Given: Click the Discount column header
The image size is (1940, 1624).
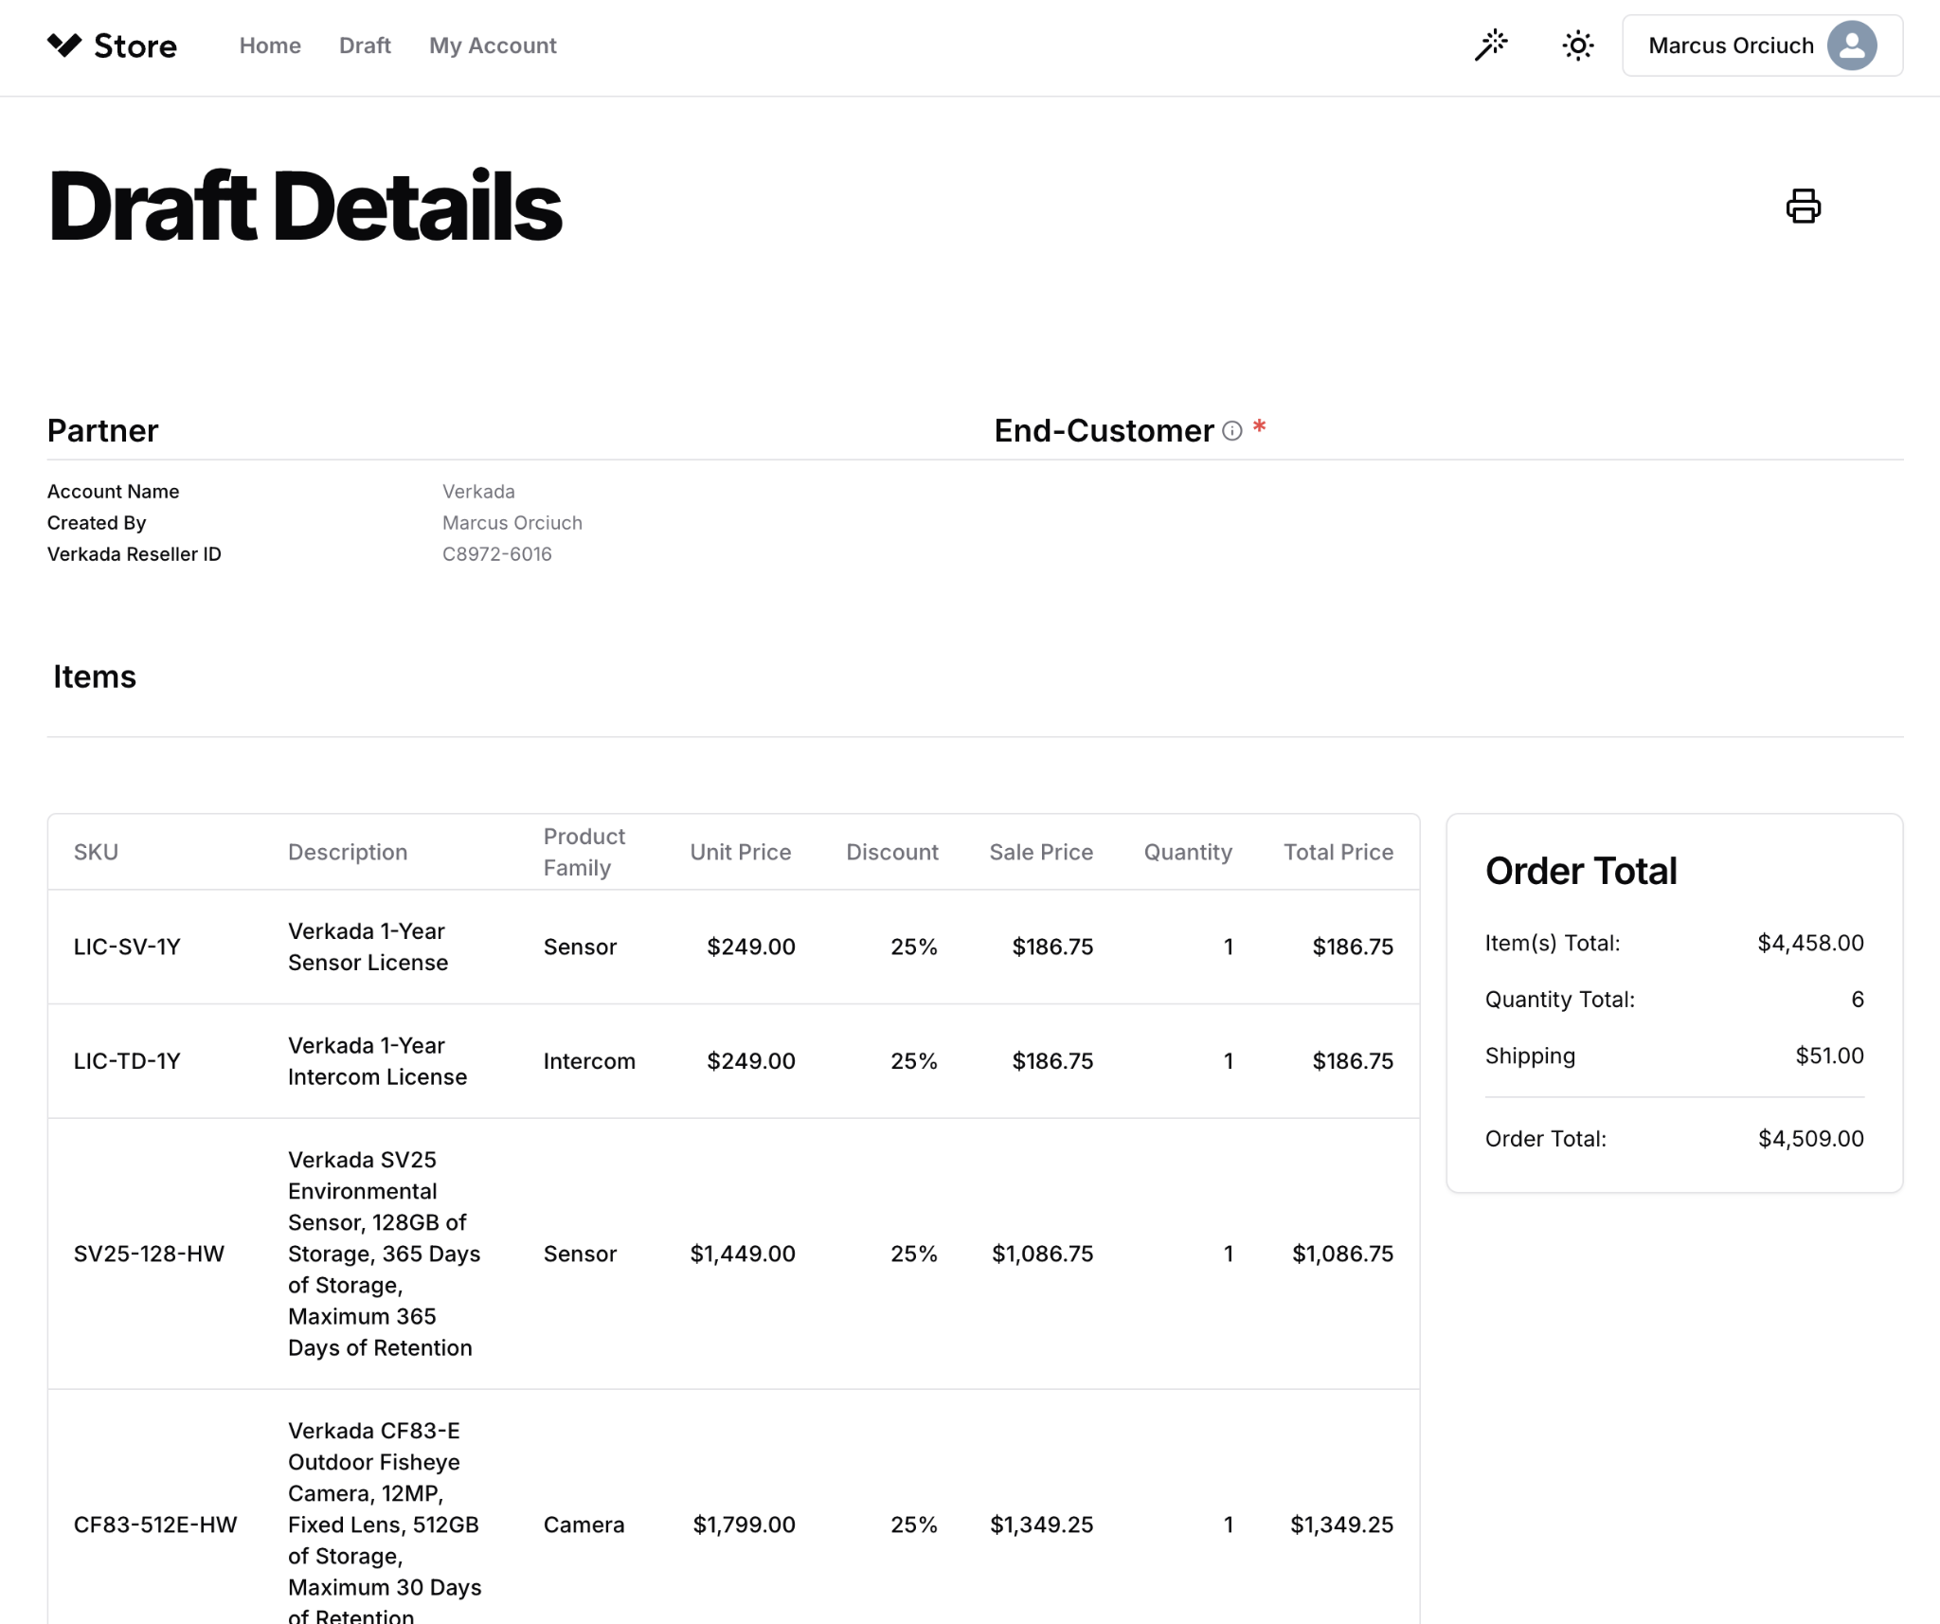Looking at the screenshot, I should 891,852.
